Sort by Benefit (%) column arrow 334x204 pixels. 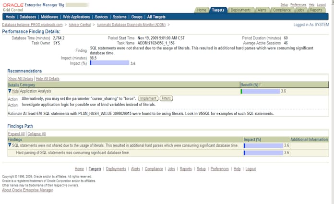(260, 85)
